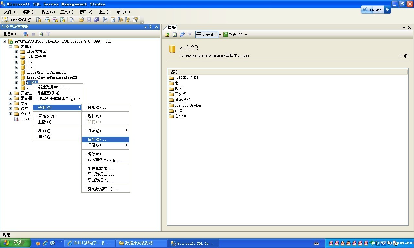Screen dimensions: 414x248
Task: Click the Synchronize icon in Summary toolbar
Action: [182, 35]
